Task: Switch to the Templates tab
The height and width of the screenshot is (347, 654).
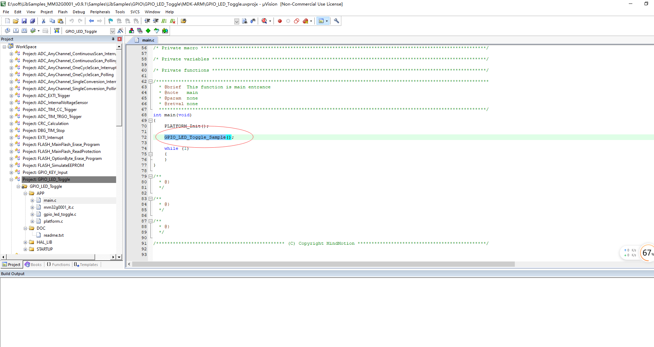Action: point(86,265)
